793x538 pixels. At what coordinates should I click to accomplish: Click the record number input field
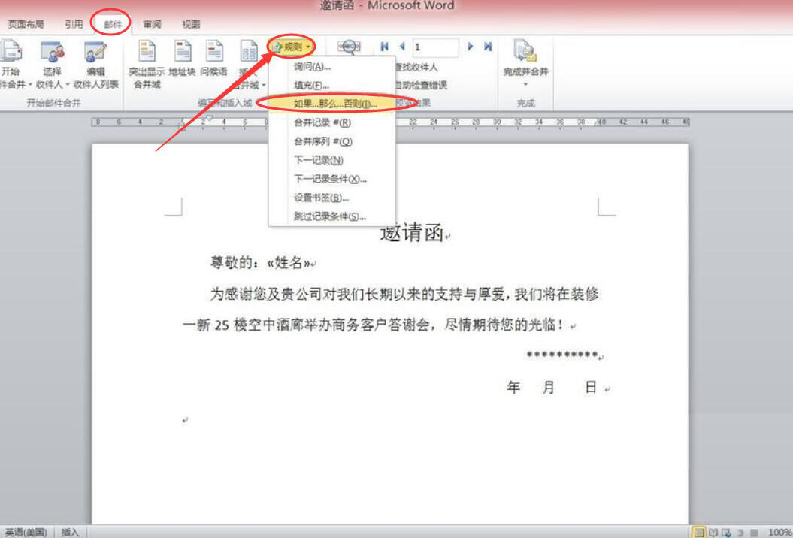click(435, 47)
